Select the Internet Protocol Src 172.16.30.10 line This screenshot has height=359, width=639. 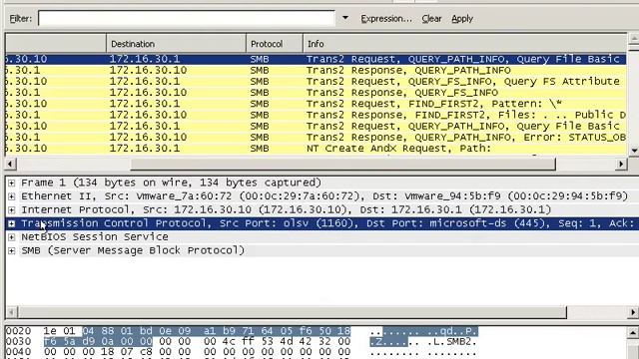[x=287, y=210]
